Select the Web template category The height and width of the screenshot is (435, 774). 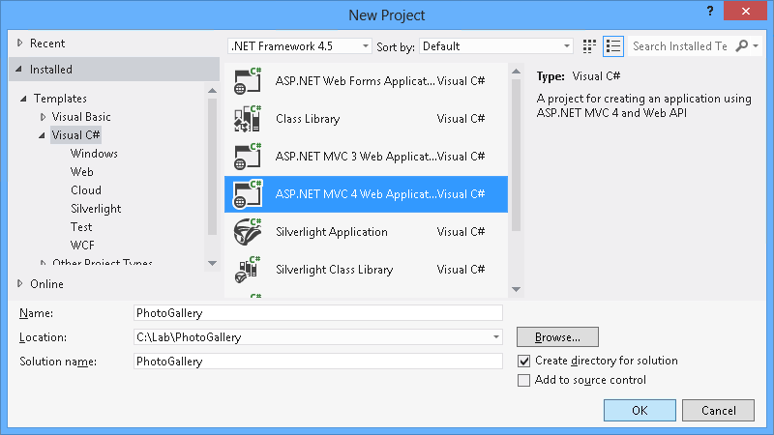pos(82,172)
